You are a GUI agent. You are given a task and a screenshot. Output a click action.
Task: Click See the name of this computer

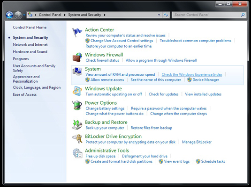tap(156, 80)
